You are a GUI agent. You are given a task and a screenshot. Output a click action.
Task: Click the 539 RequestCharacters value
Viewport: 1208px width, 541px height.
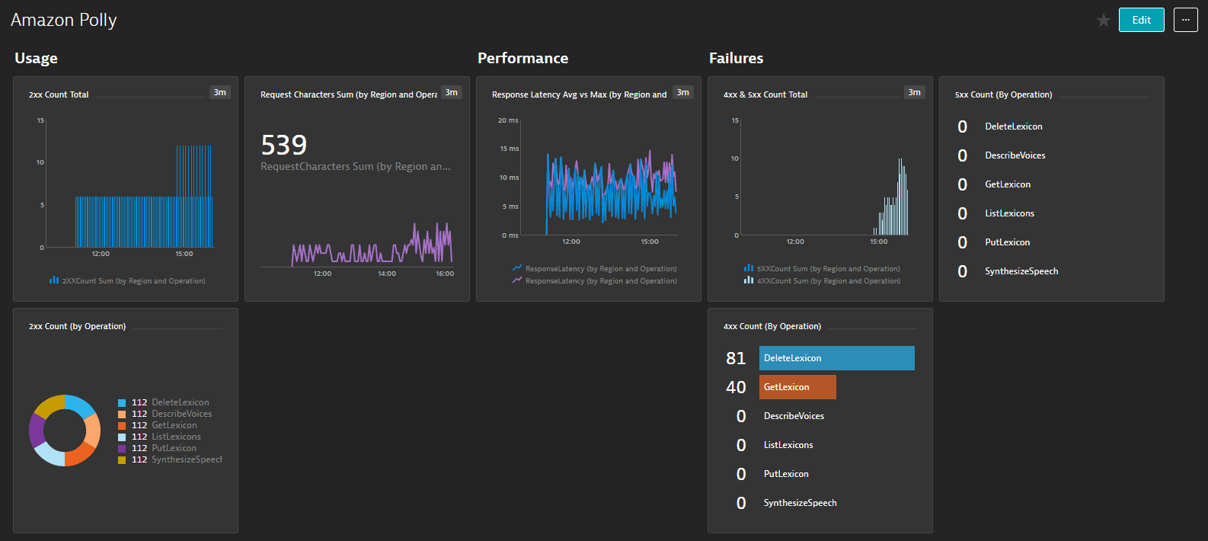(284, 145)
